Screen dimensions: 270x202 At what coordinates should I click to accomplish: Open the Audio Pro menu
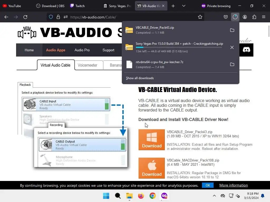pyautogui.click(x=82, y=50)
